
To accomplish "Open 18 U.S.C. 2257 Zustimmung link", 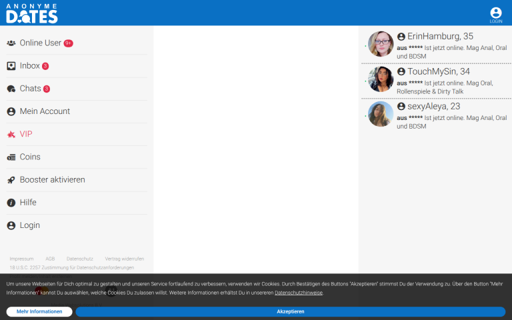I will 72,268.
